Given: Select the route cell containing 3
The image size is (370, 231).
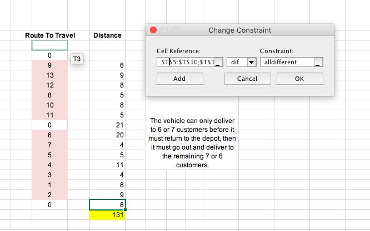Looking at the screenshot, I should click(50, 175).
